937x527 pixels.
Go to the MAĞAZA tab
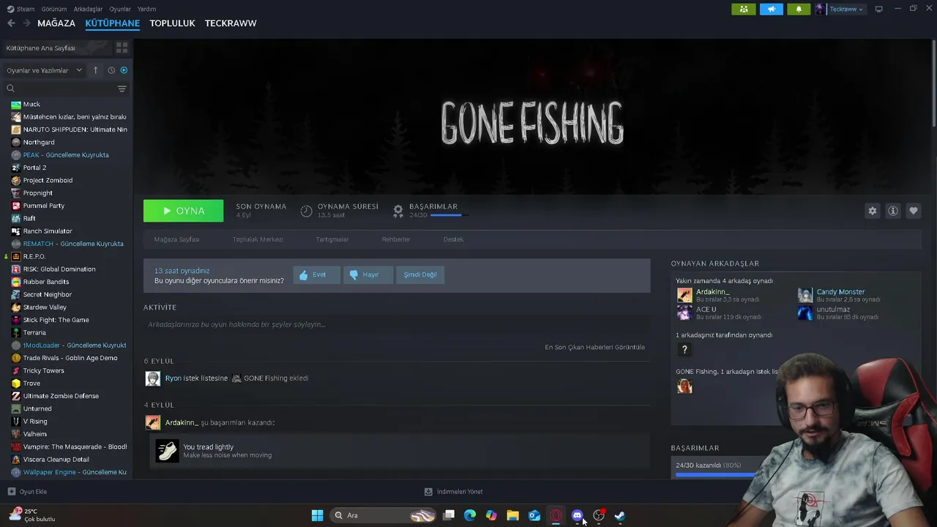click(x=56, y=23)
